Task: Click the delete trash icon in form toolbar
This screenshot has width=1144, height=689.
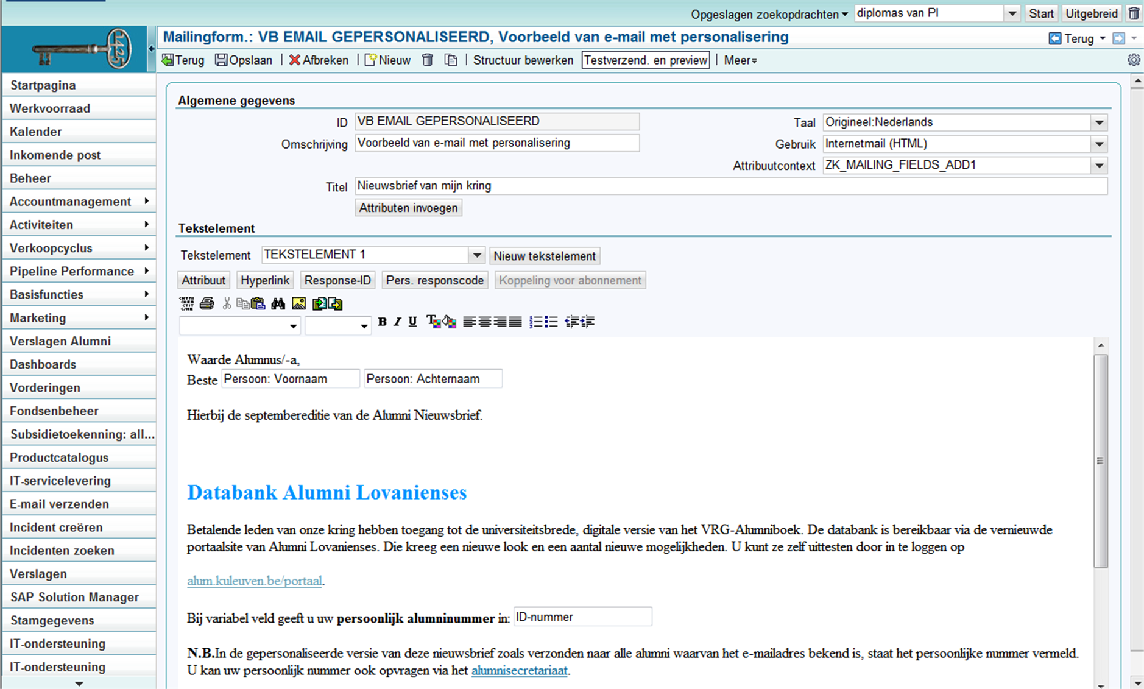Action: click(x=428, y=60)
